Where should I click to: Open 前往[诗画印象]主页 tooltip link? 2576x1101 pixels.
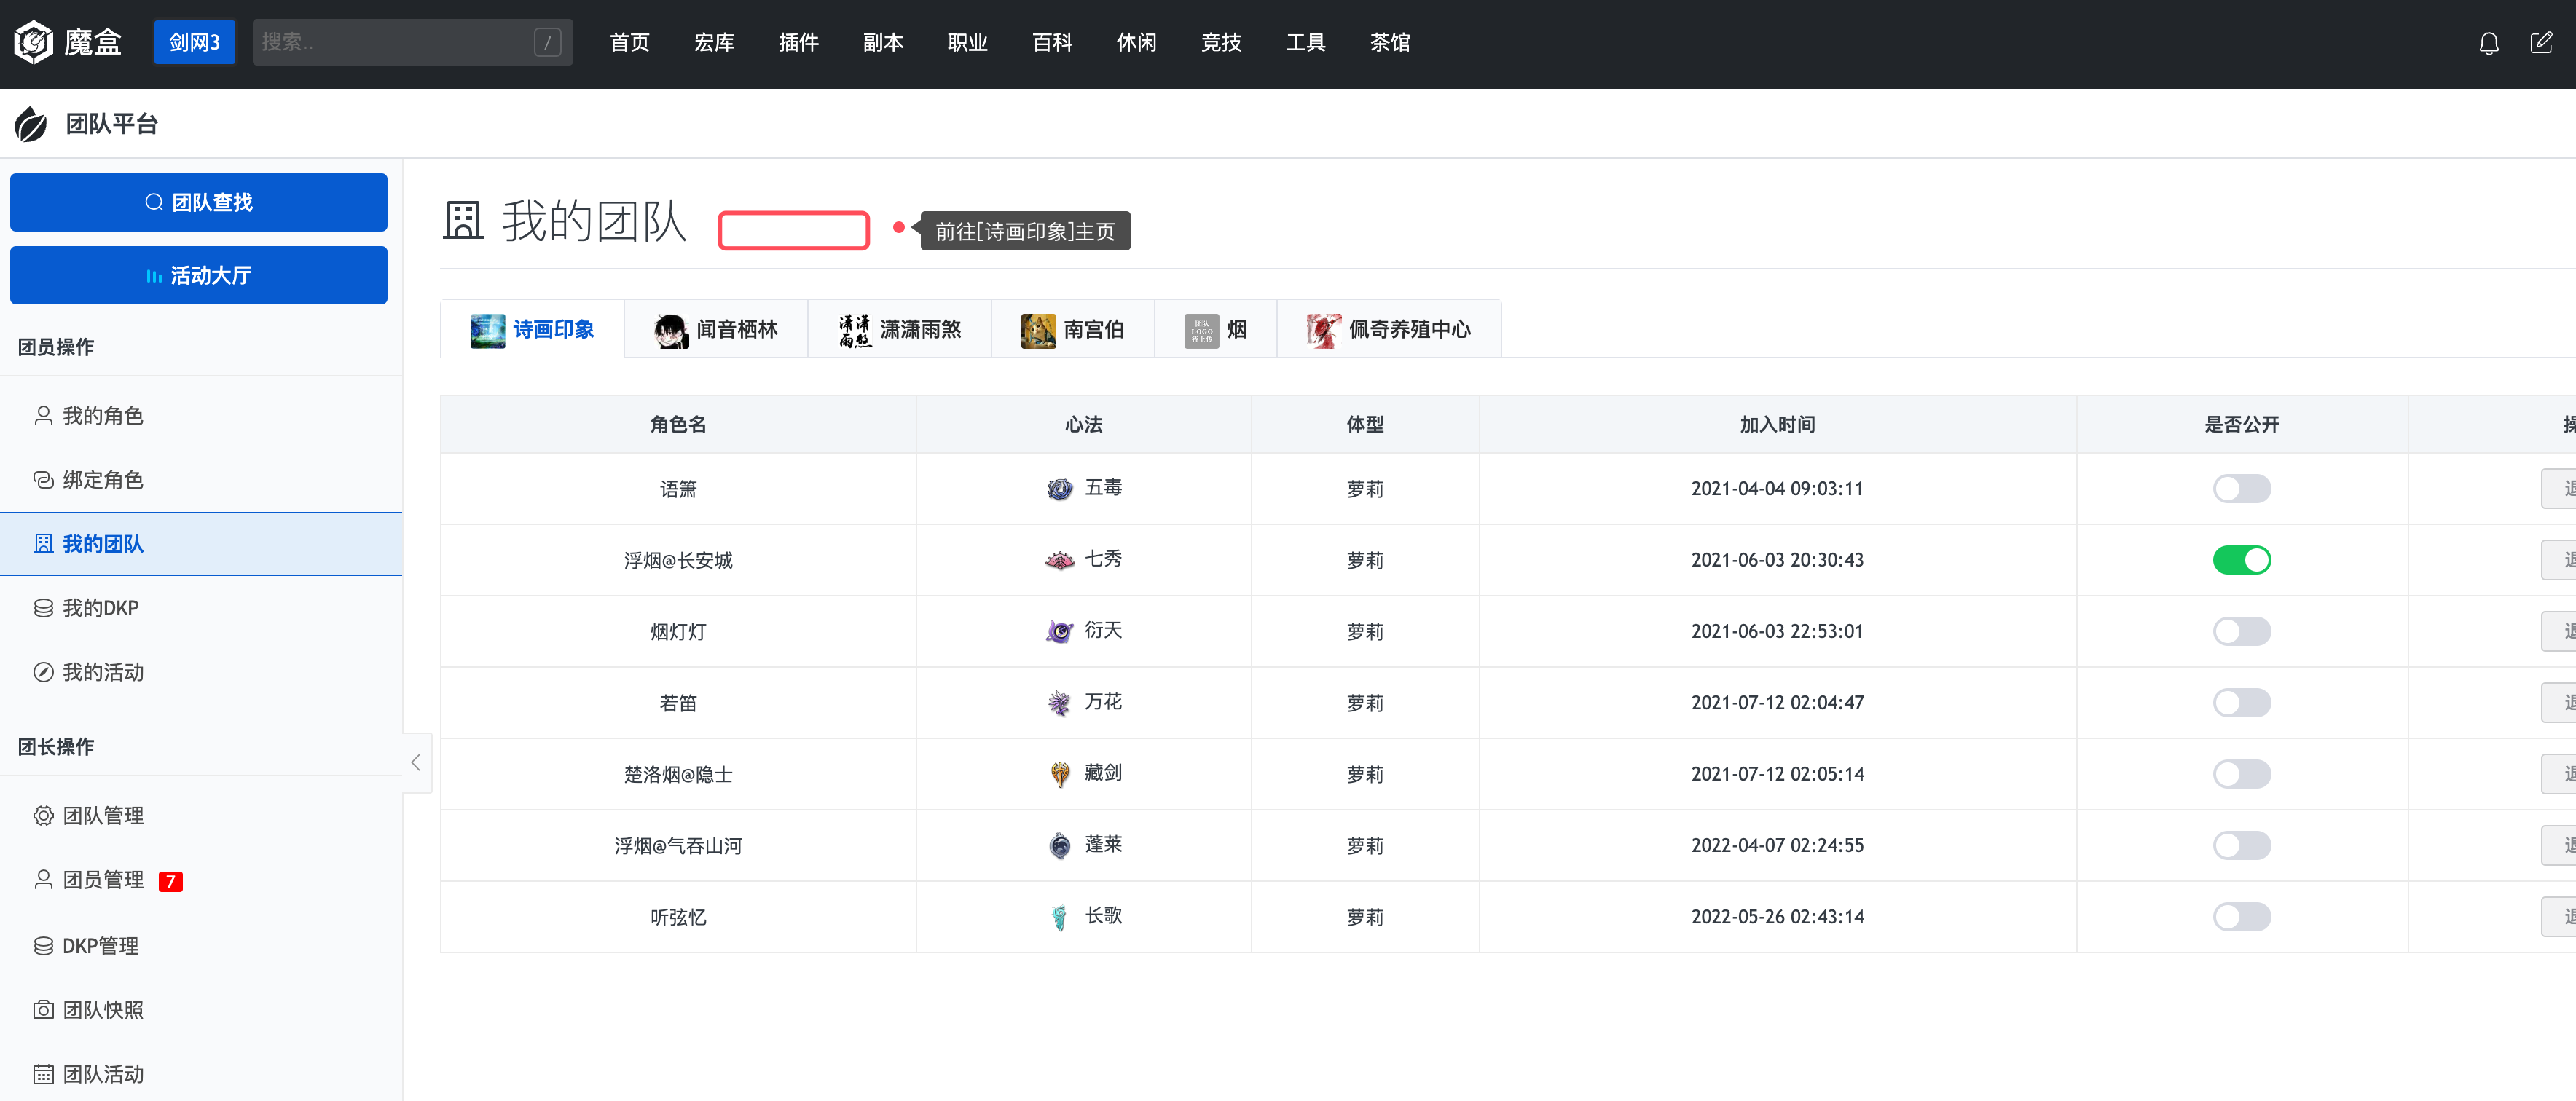(x=1024, y=230)
